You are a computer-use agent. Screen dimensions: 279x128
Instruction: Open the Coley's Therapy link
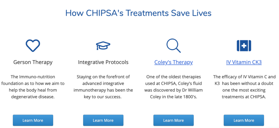(x=174, y=62)
